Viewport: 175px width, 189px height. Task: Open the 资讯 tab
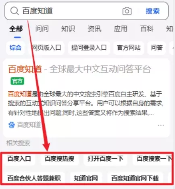coord(94,29)
